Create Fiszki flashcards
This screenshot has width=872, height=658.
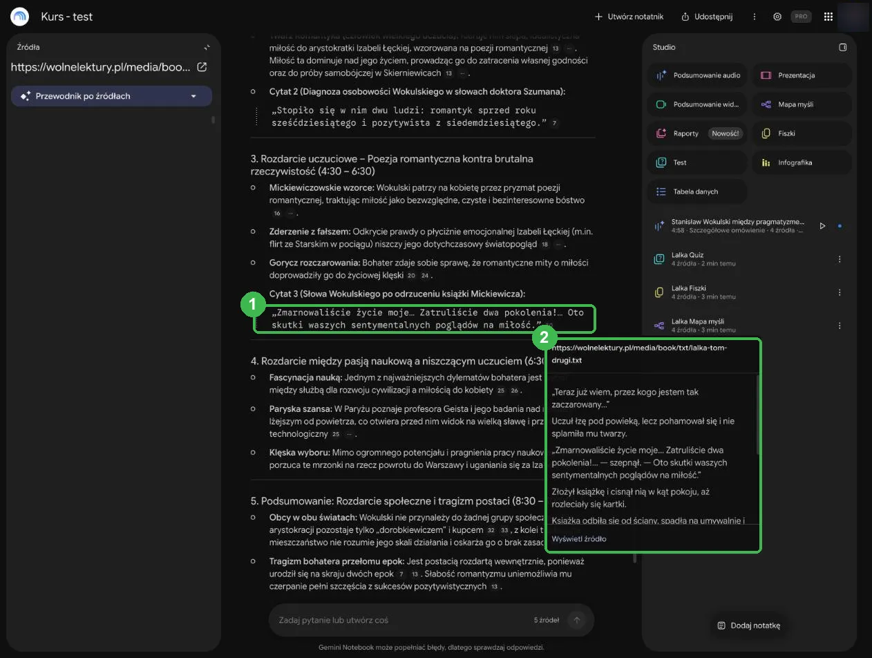pos(802,133)
